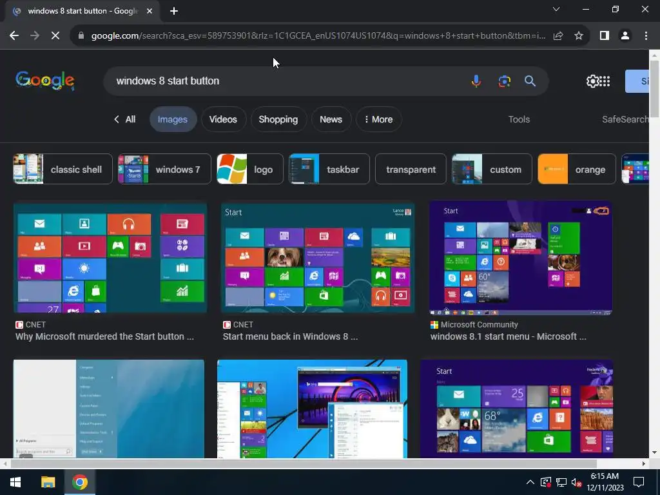Expand the More search categories menu

(x=378, y=119)
